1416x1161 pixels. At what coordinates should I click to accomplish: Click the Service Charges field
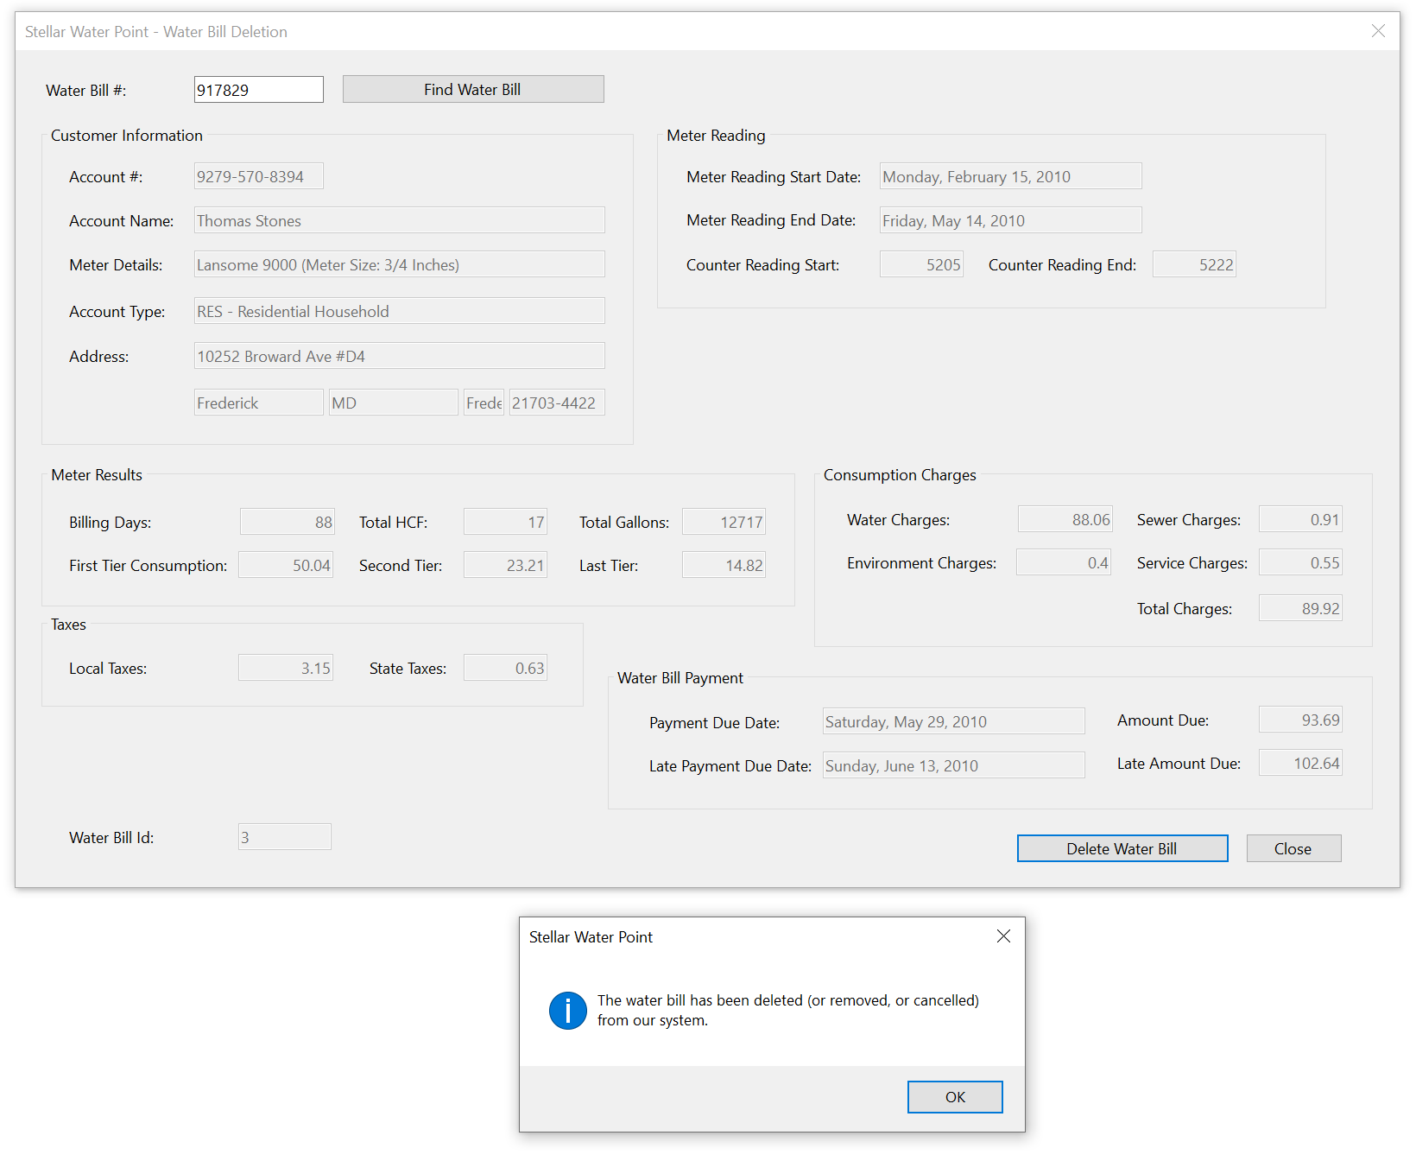(1300, 562)
